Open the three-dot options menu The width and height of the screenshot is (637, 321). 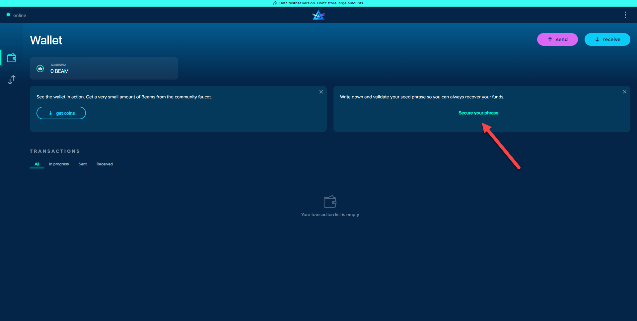pos(625,15)
